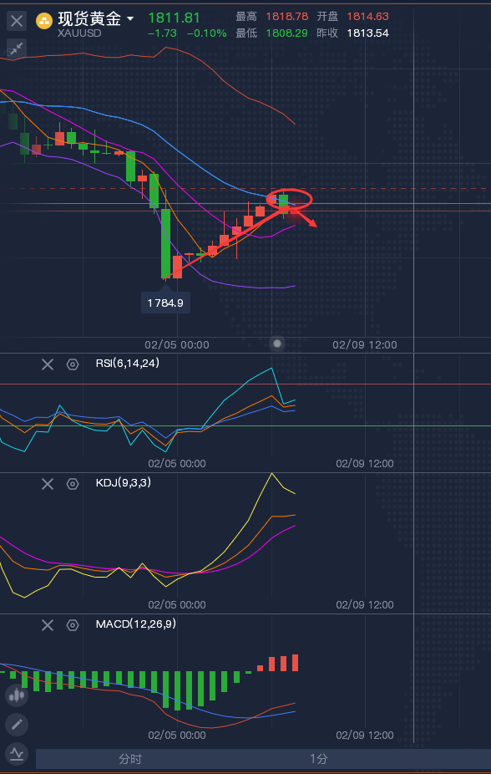Click the round time-axis scroll handle
Screen dimensions: 491x774
[277, 344]
